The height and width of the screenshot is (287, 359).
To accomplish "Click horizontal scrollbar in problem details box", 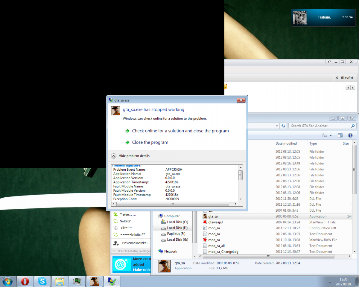I will click(173, 204).
